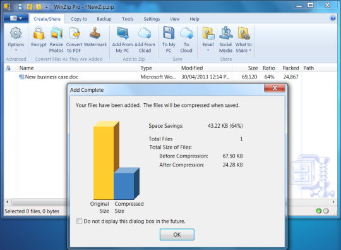Click the right arrow of horizontal scrollbar
The width and height of the screenshot is (341, 250).
point(333,202)
